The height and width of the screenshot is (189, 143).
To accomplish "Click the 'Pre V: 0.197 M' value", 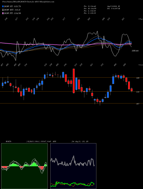I will (113, 9).
